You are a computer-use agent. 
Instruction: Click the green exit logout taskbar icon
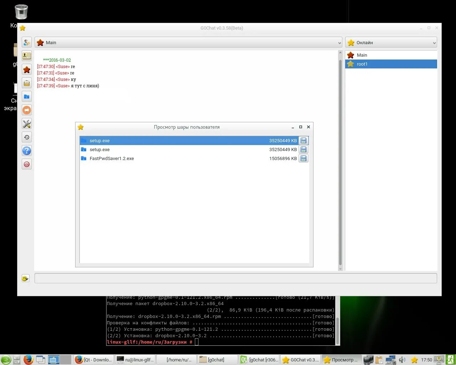450,360
